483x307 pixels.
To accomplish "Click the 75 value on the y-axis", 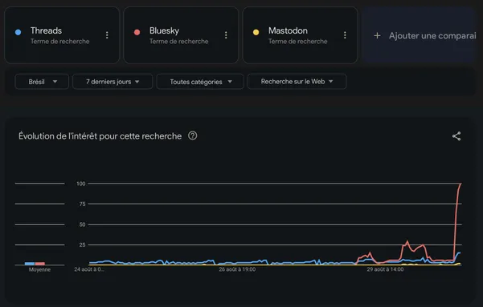I will click(82, 204).
